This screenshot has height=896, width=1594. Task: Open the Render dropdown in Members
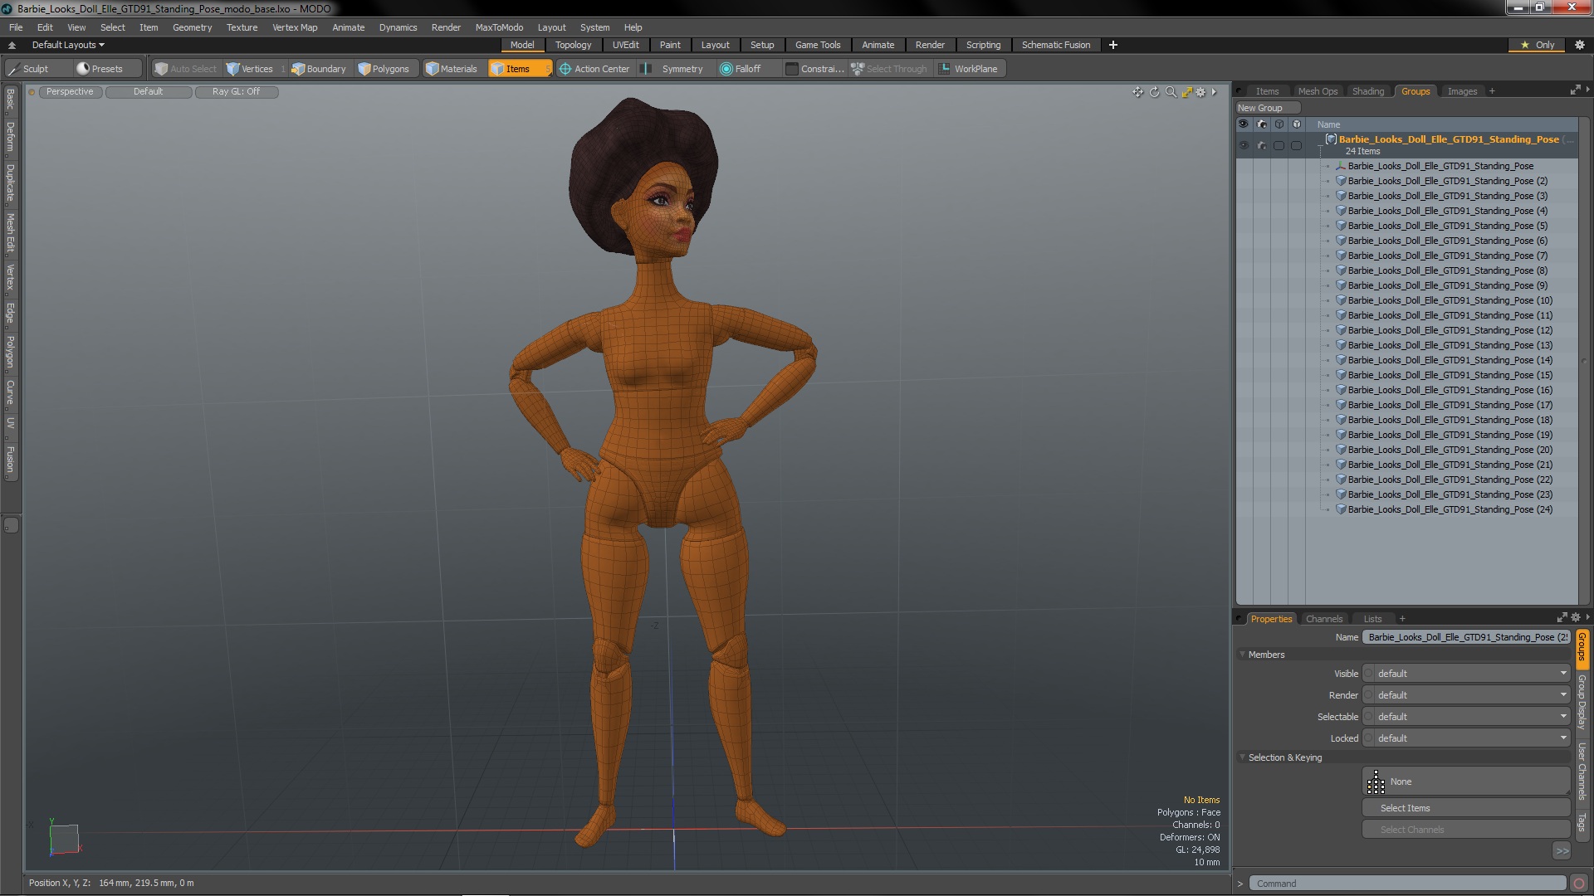pyautogui.click(x=1466, y=695)
